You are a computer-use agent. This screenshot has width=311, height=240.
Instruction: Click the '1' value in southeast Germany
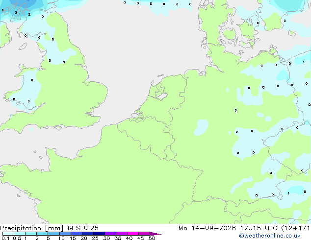[288, 193]
